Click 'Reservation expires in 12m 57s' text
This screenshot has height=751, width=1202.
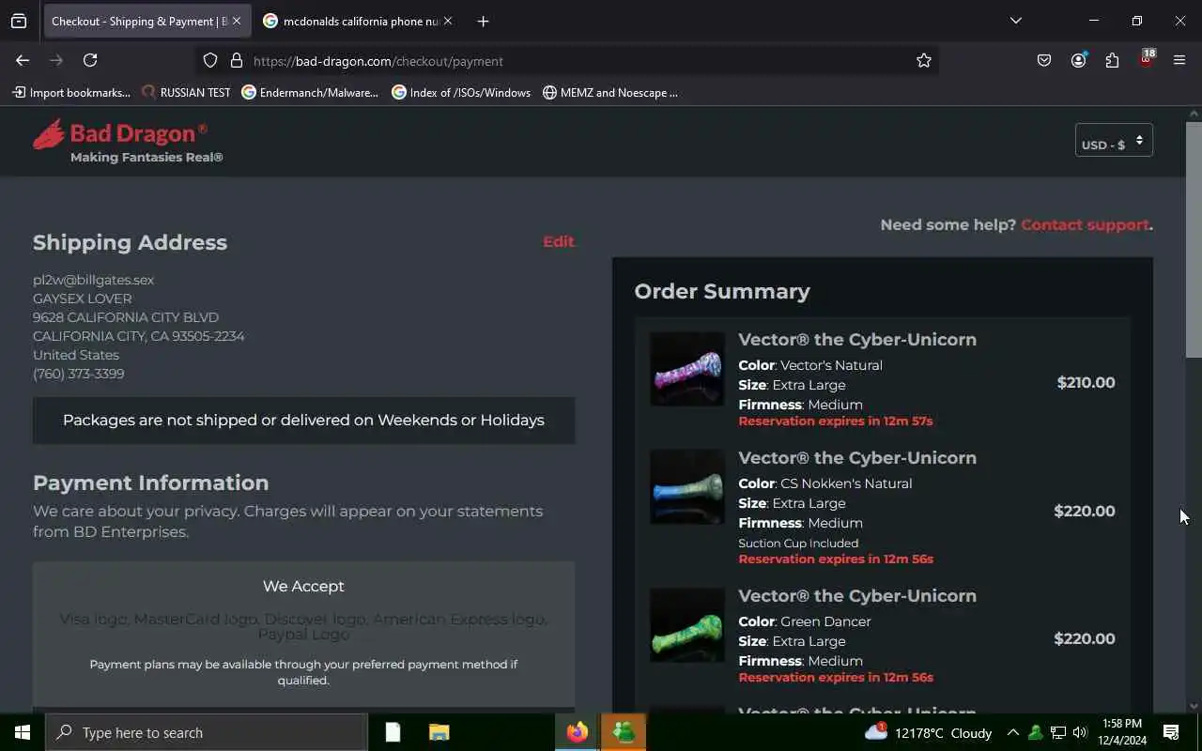[x=836, y=421]
